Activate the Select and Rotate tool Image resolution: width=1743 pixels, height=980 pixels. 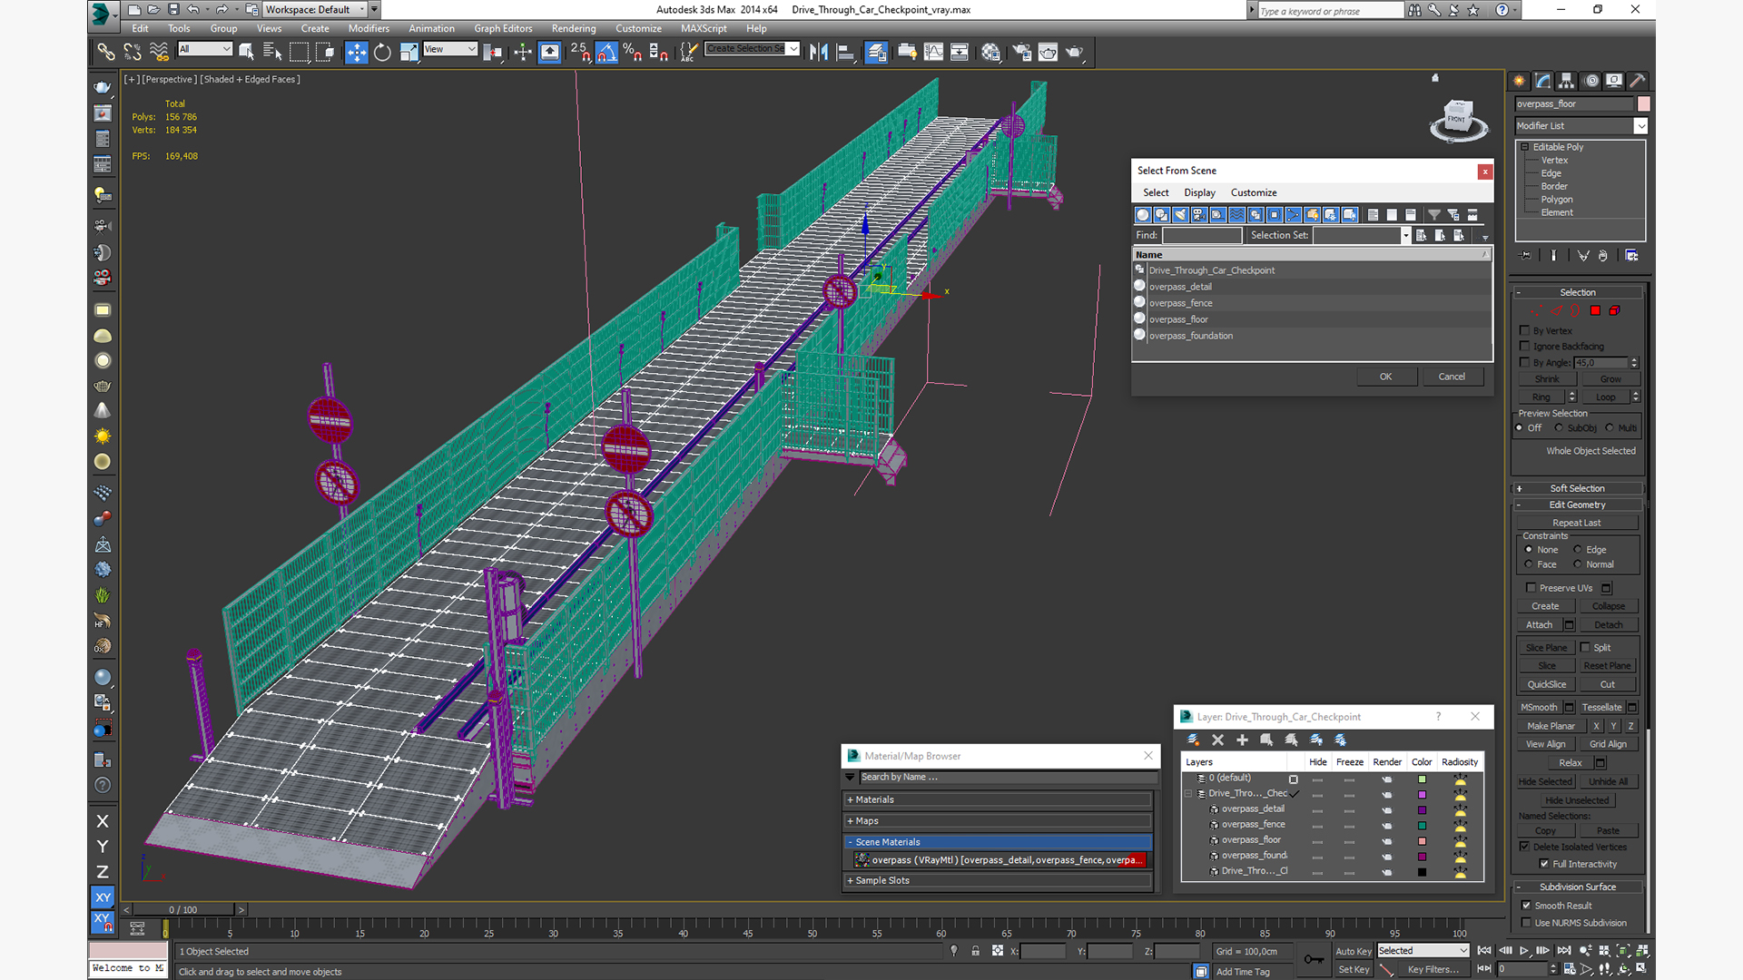(x=382, y=53)
